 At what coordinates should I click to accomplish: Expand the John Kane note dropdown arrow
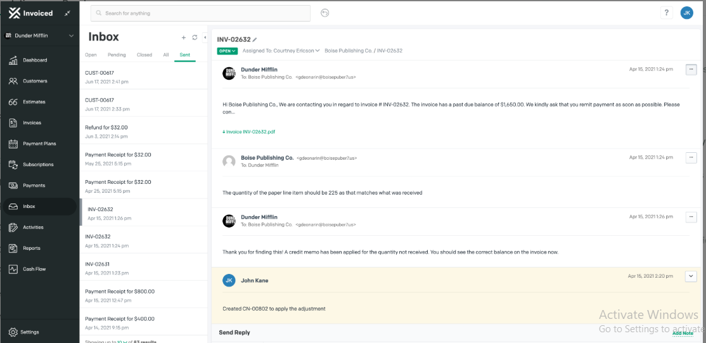coord(691,276)
